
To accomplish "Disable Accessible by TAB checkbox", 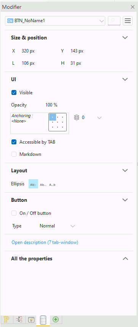I will pos(14,142).
